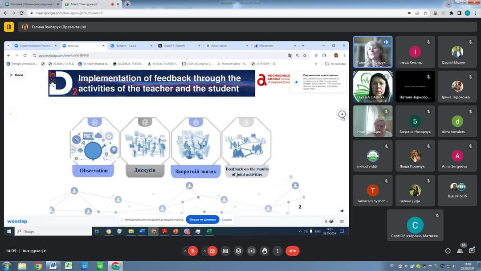Open chat with everyone icon
The height and width of the screenshot is (271, 481).
[x=472, y=251]
